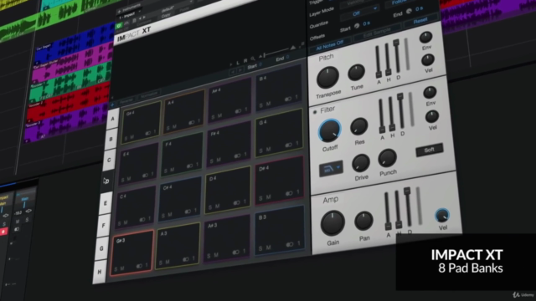Click the Start offset knob icon

click(x=357, y=26)
